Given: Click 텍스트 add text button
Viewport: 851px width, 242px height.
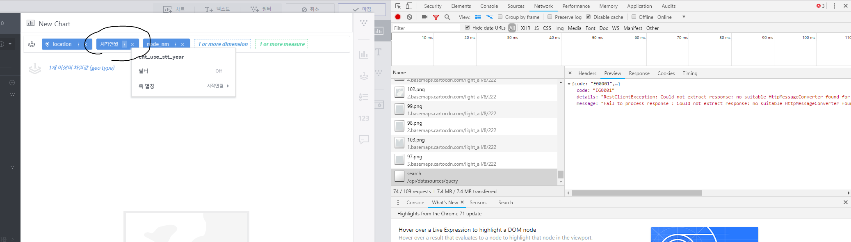Looking at the screenshot, I should [217, 9].
